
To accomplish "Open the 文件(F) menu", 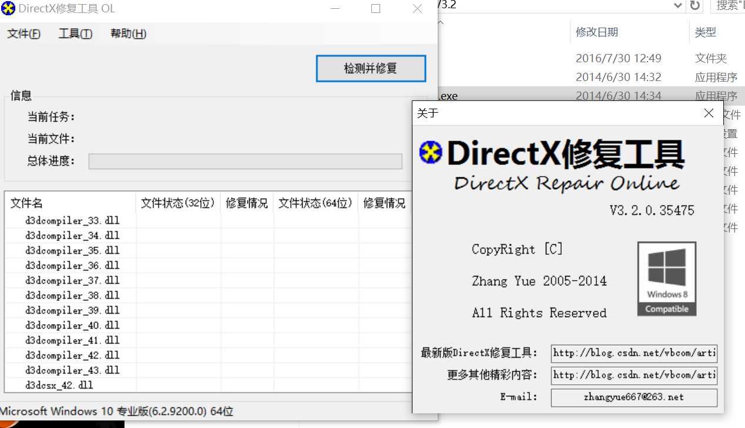I will click(x=24, y=33).
